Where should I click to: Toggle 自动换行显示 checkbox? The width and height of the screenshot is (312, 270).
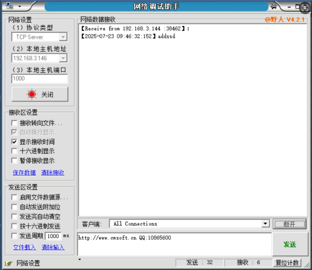(14, 132)
